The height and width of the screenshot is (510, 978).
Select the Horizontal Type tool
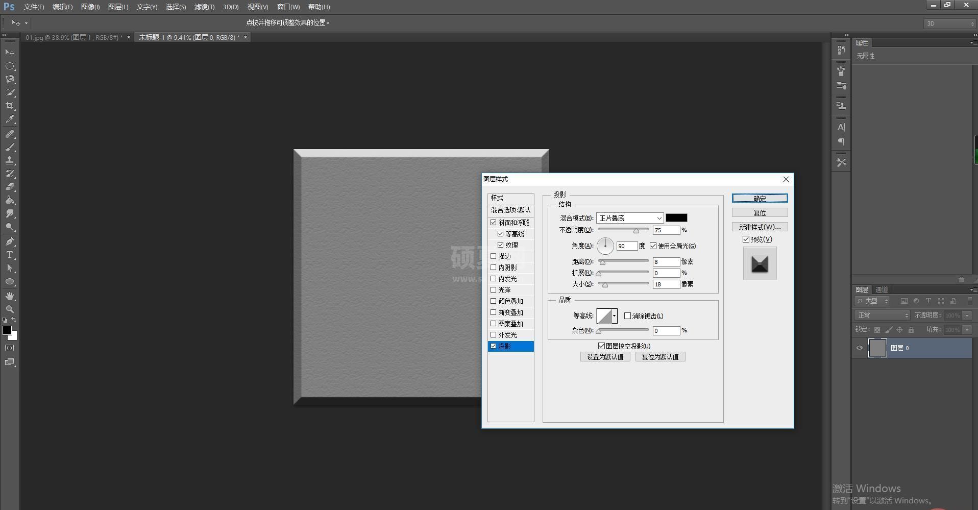click(10, 255)
